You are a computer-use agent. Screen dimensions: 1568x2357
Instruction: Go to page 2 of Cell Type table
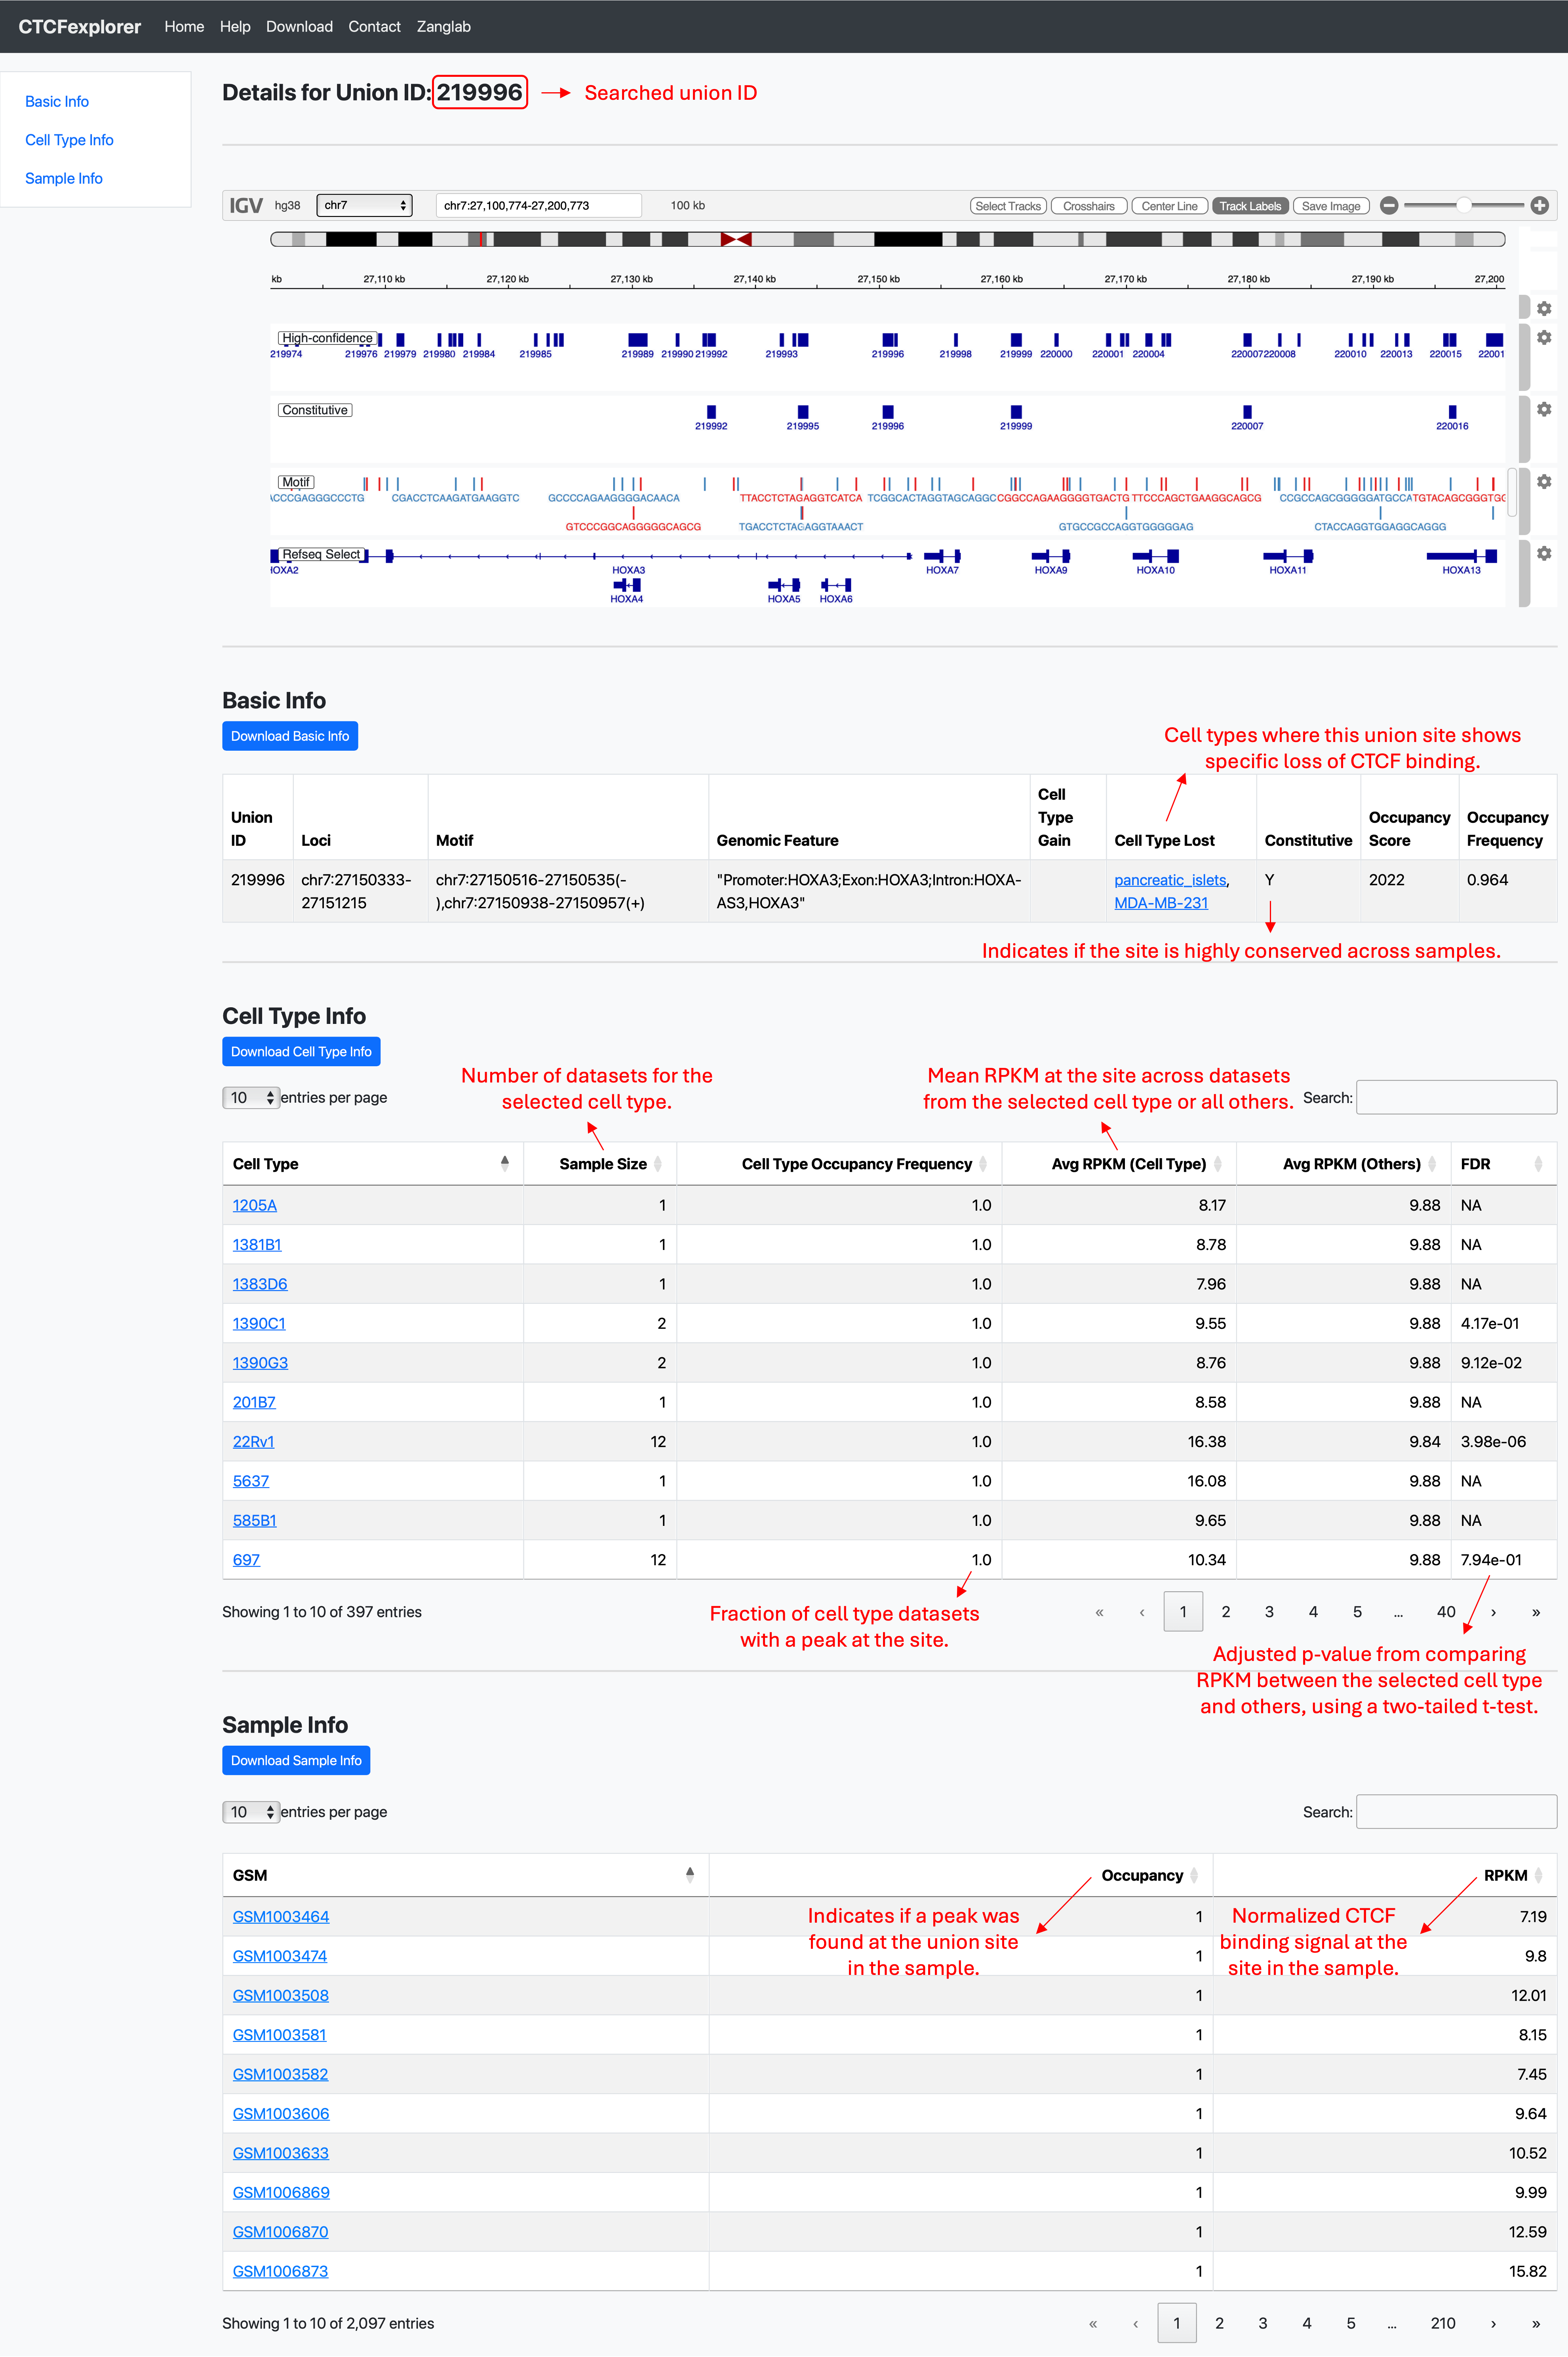coord(1226,1612)
